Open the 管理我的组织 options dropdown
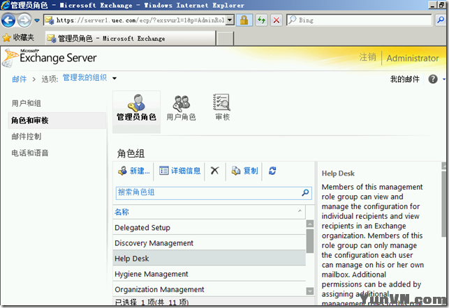The width and height of the screenshot is (449, 308). (x=89, y=78)
